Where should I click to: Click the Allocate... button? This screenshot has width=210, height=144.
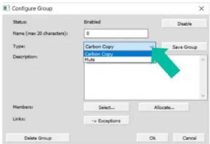(164, 107)
